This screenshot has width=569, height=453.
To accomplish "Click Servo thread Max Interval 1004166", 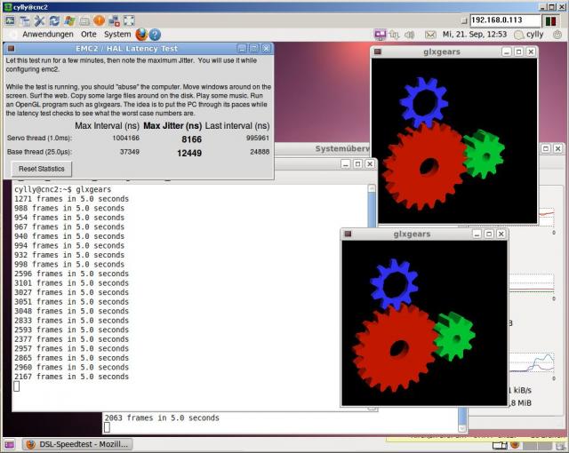I will [125, 138].
